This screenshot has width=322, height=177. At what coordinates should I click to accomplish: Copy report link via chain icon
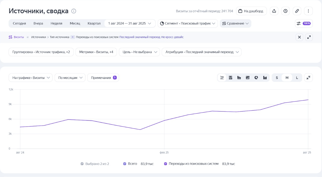pos(297,11)
